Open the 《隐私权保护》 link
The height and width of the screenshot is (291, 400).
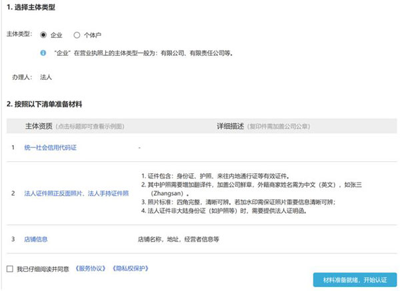click(131, 268)
